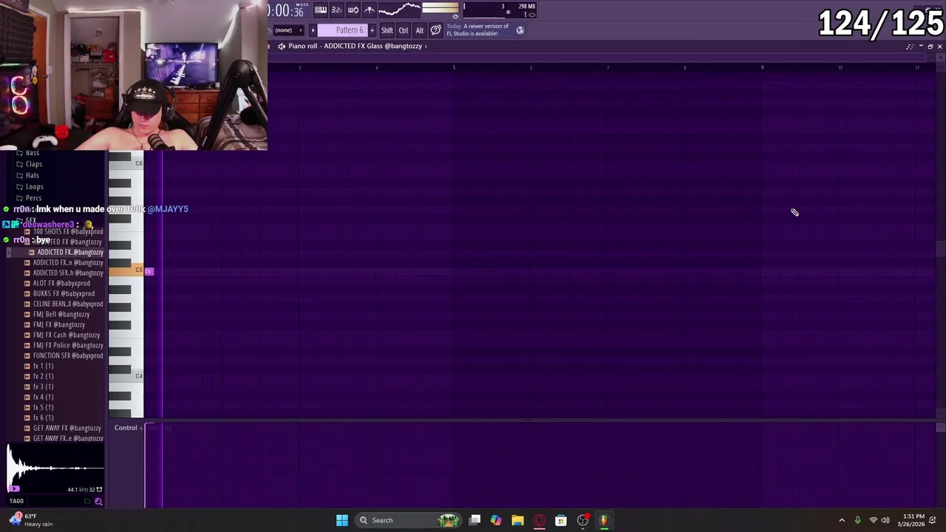Open the volume tray icon
This screenshot has height=532, width=946.
[x=885, y=520]
